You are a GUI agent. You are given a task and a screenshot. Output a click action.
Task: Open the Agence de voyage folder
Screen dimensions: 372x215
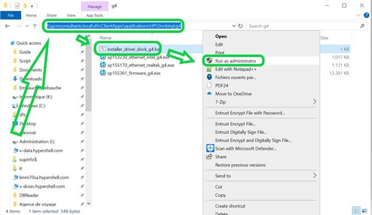(x=38, y=204)
